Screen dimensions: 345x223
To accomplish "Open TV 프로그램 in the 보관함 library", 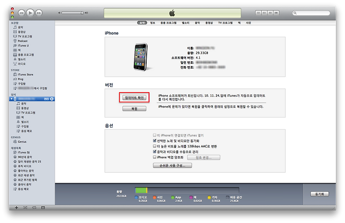I will pos(23,36).
